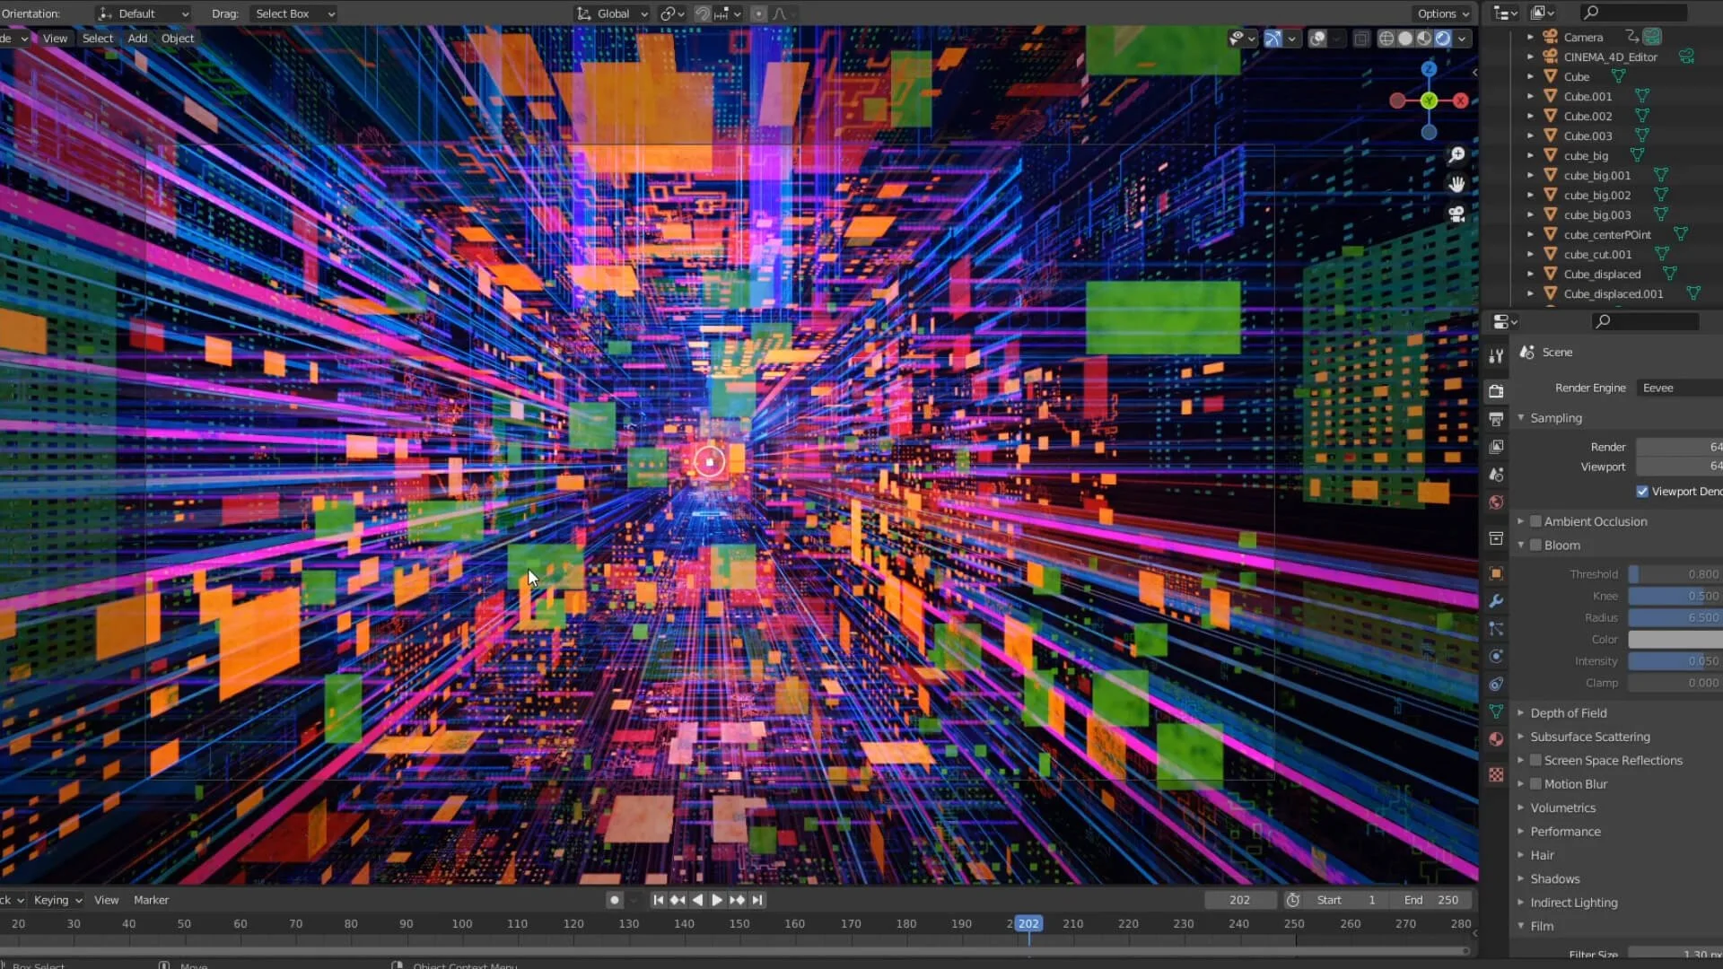Open the Material properties tab
Image resolution: width=1723 pixels, height=969 pixels.
[1496, 739]
